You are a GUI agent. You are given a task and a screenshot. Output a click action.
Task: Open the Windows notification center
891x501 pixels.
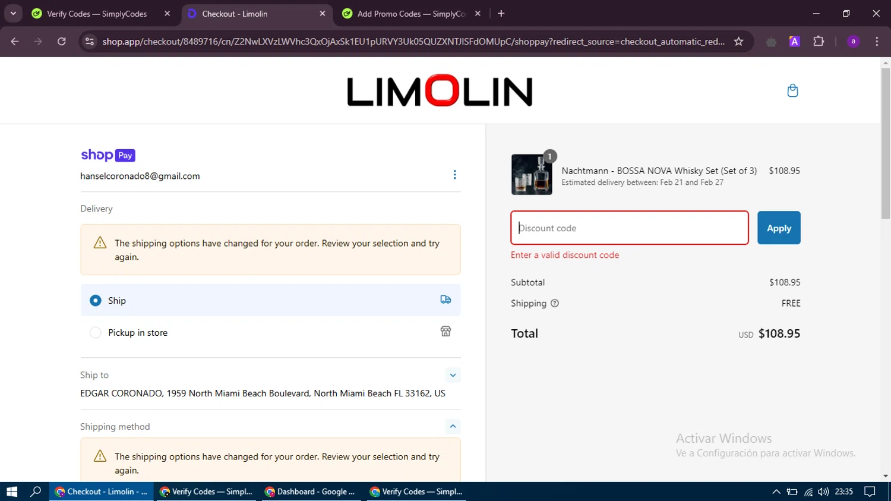[x=870, y=491]
